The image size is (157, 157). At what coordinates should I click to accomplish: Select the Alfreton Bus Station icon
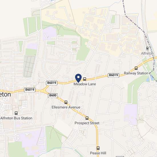(x=16, y=113)
